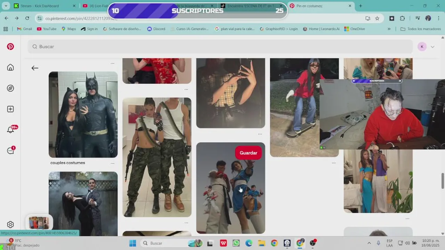Open messages chat bubble icon
Viewport: 445px width, 250px height.
(10, 151)
